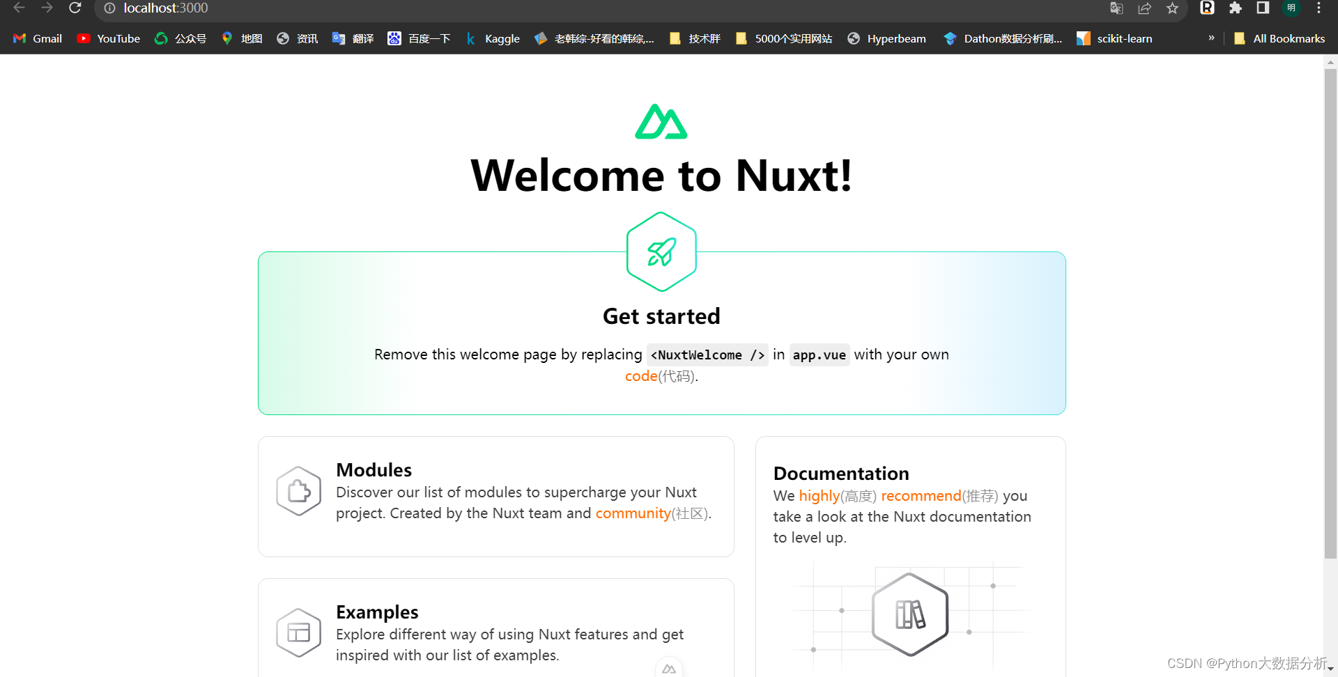The image size is (1338, 677).
Task: Open the Extensions puzzle icon
Action: [x=1236, y=8]
